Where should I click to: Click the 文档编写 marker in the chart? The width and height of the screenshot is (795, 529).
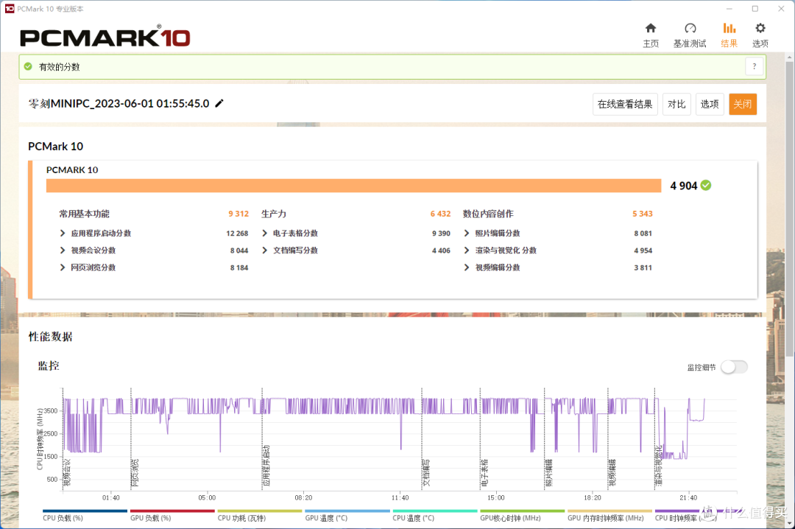(426, 473)
